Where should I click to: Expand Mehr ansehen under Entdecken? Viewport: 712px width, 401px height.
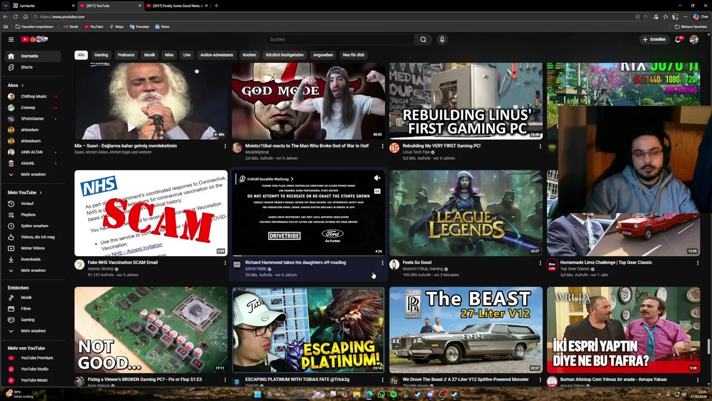pyautogui.click(x=33, y=331)
